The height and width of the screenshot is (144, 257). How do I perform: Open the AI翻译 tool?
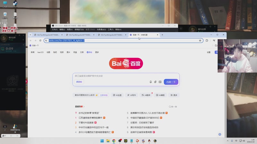click(x=146, y=95)
